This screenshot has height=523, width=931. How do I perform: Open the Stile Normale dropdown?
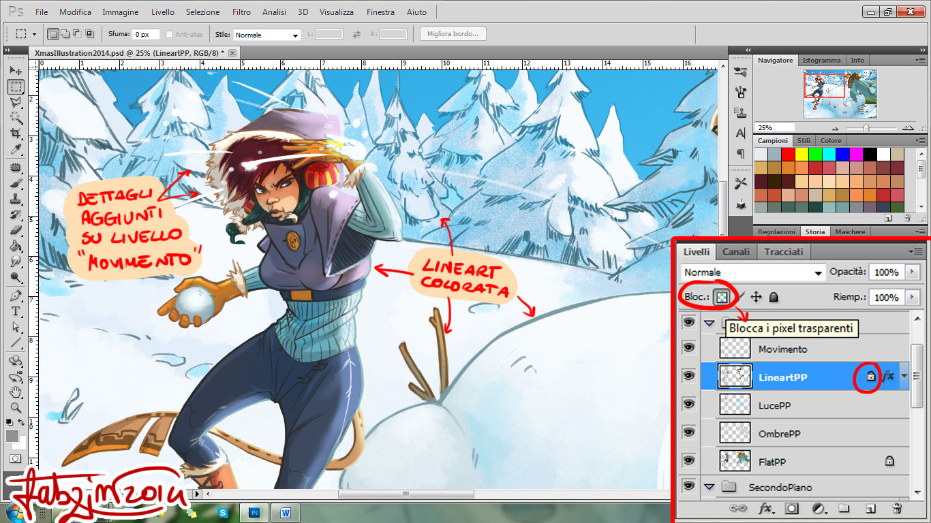pos(266,35)
